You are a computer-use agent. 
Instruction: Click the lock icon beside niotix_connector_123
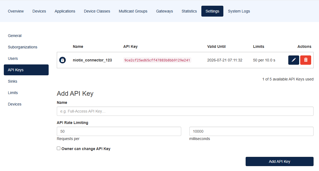pyautogui.click(x=62, y=60)
